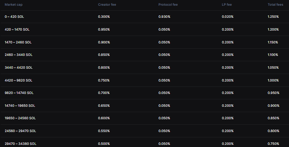The width and height of the screenshot is (289, 147).
Task: Select the 24560 – 29470 SOL row label
Action: coord(20,131)
